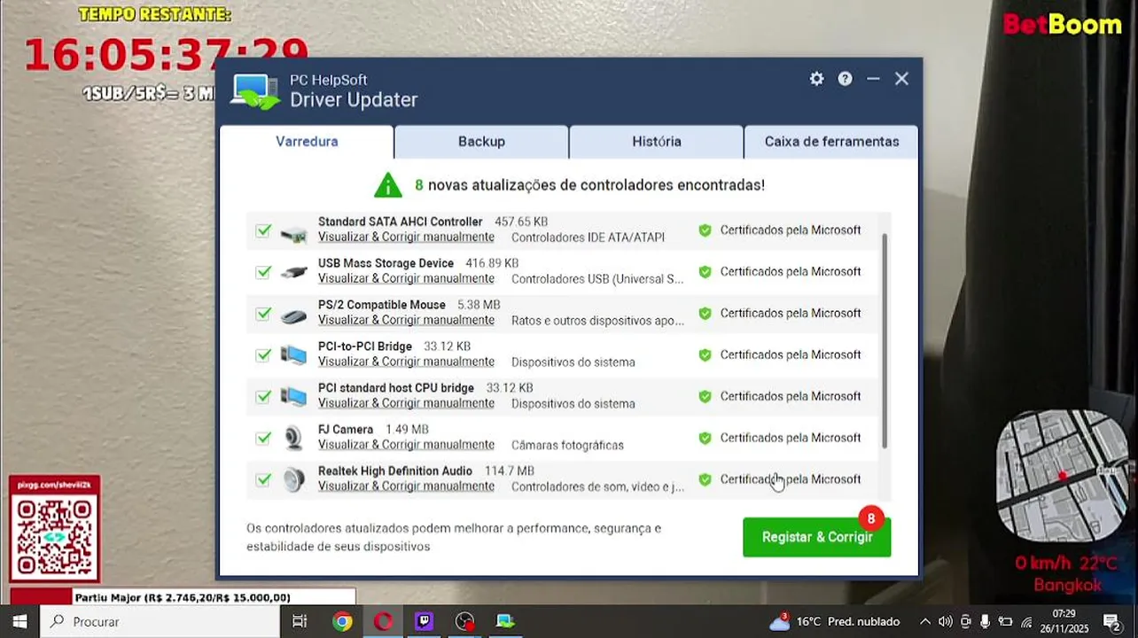Click the USB Mass Storage Device icon
The width and height of the screenshot is (1138, 638).
(x=293, y=273)
